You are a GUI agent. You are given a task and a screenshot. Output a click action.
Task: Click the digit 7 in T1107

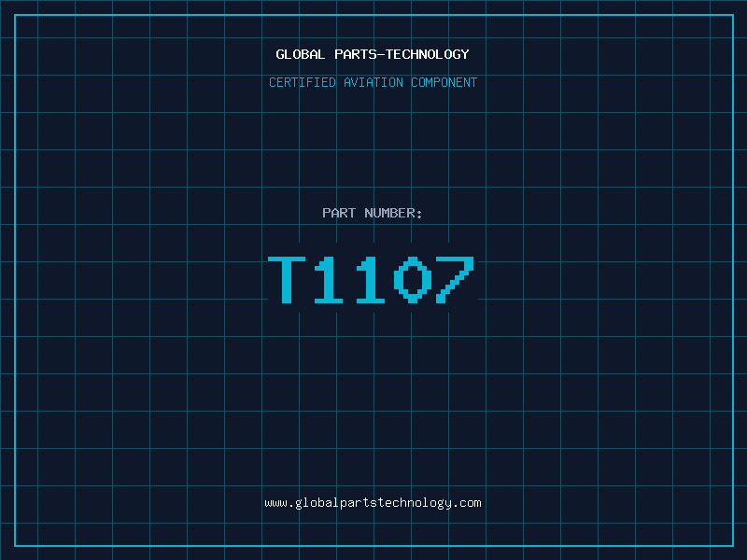click(x=456, y=280)
